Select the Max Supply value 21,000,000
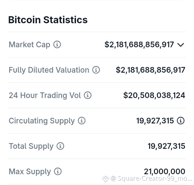 point(165,171)
